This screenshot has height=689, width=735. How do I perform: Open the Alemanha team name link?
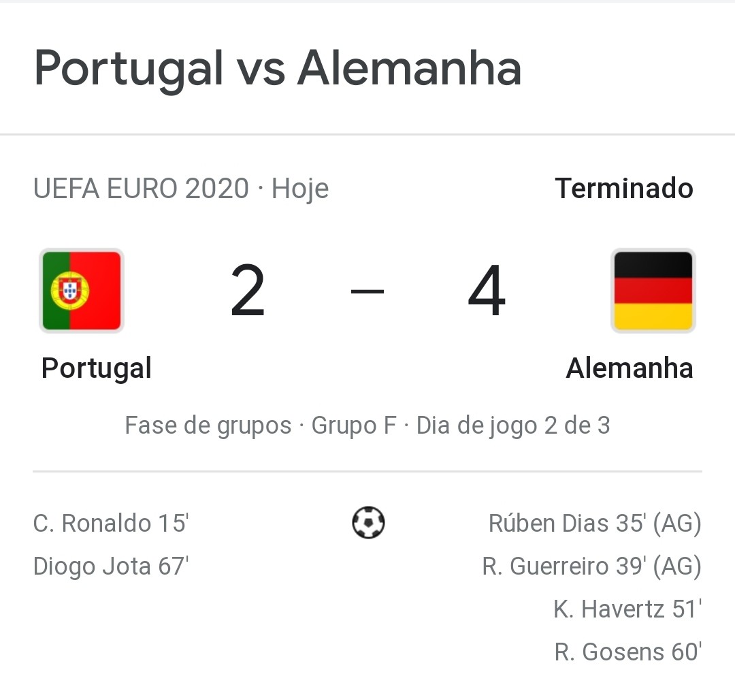630,368
